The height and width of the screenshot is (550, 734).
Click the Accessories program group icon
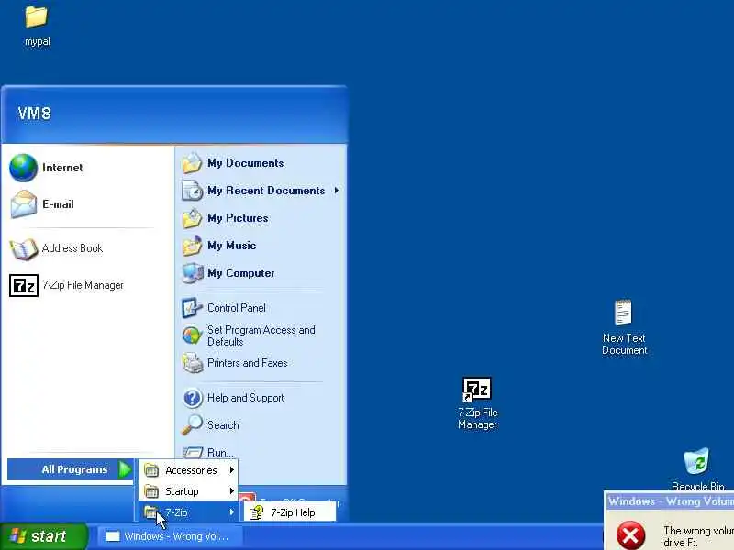point(151,470)
